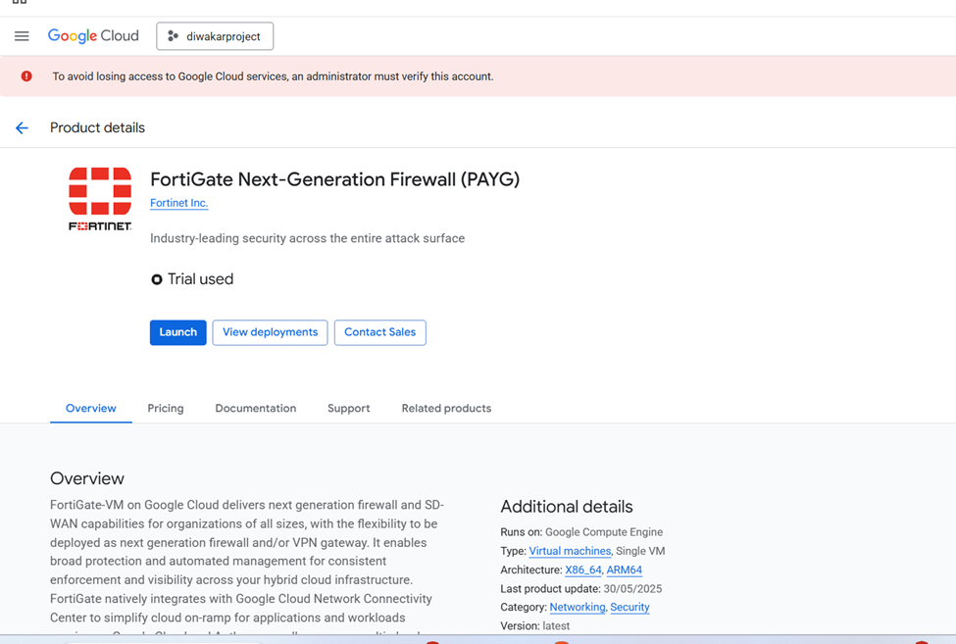Click the Trial used status icon
The width and height of the screenshot is (956, 644).
pos(157,279)
